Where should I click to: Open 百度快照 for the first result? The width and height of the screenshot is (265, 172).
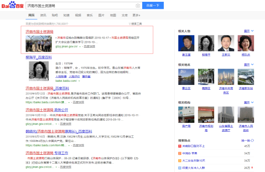coord(89,46)
